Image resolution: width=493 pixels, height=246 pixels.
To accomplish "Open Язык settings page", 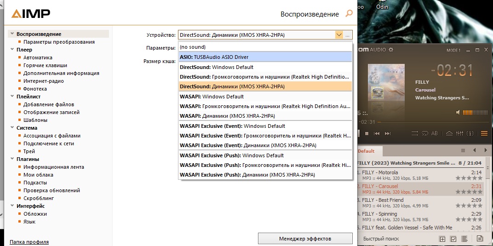I will [29, 222].
